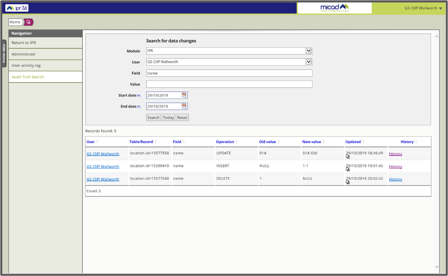Screen dimensions: 448x276
Task: Sort table by Operation column
Action: click(225, 142)
